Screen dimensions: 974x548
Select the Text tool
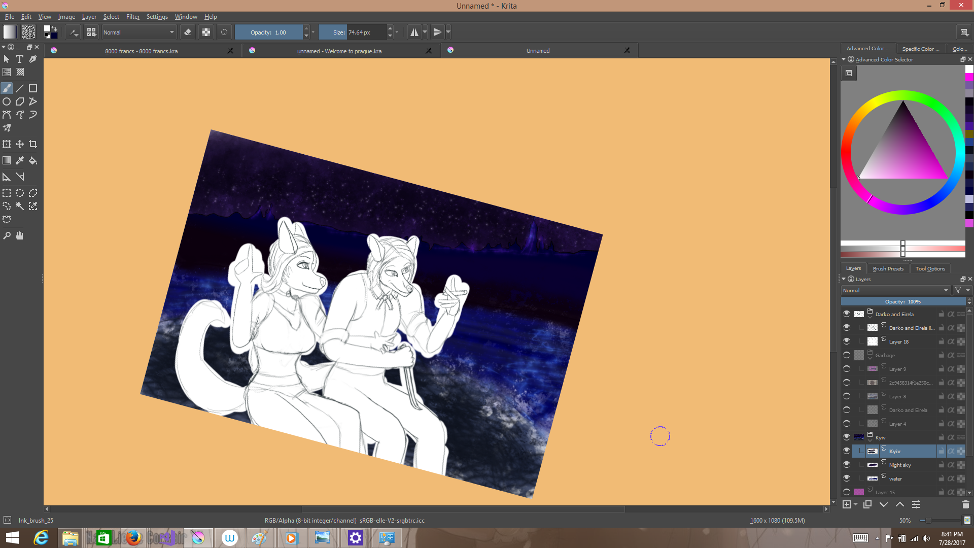[x=20, y=59]
